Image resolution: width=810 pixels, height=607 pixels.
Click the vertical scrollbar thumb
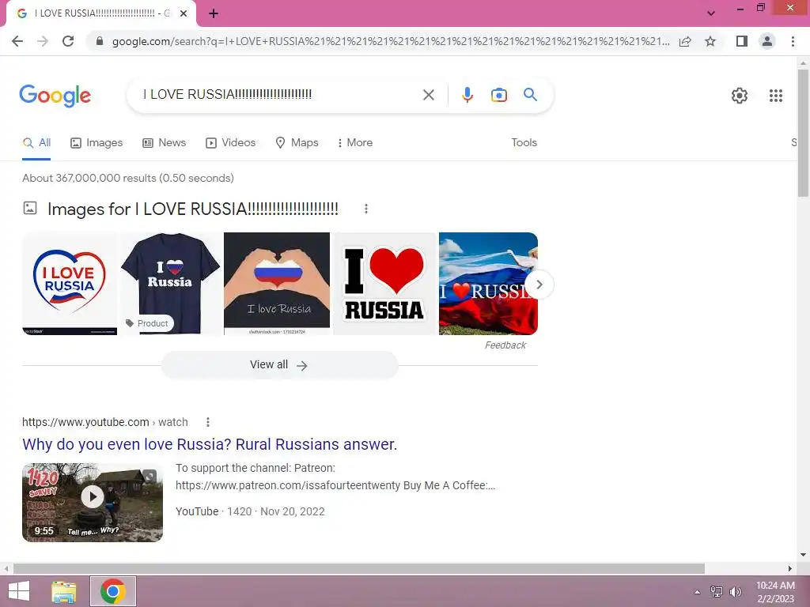(x=803, y=133)
